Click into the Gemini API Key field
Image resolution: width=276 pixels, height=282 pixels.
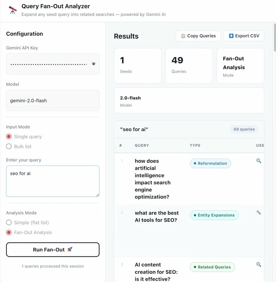pos(48,64)
